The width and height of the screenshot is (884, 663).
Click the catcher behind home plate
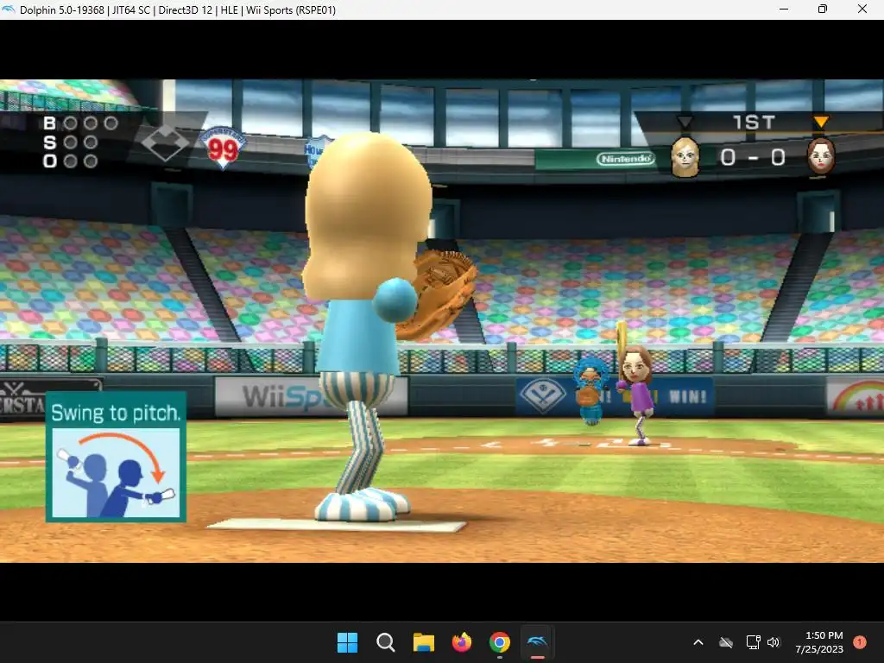[590, 393]
